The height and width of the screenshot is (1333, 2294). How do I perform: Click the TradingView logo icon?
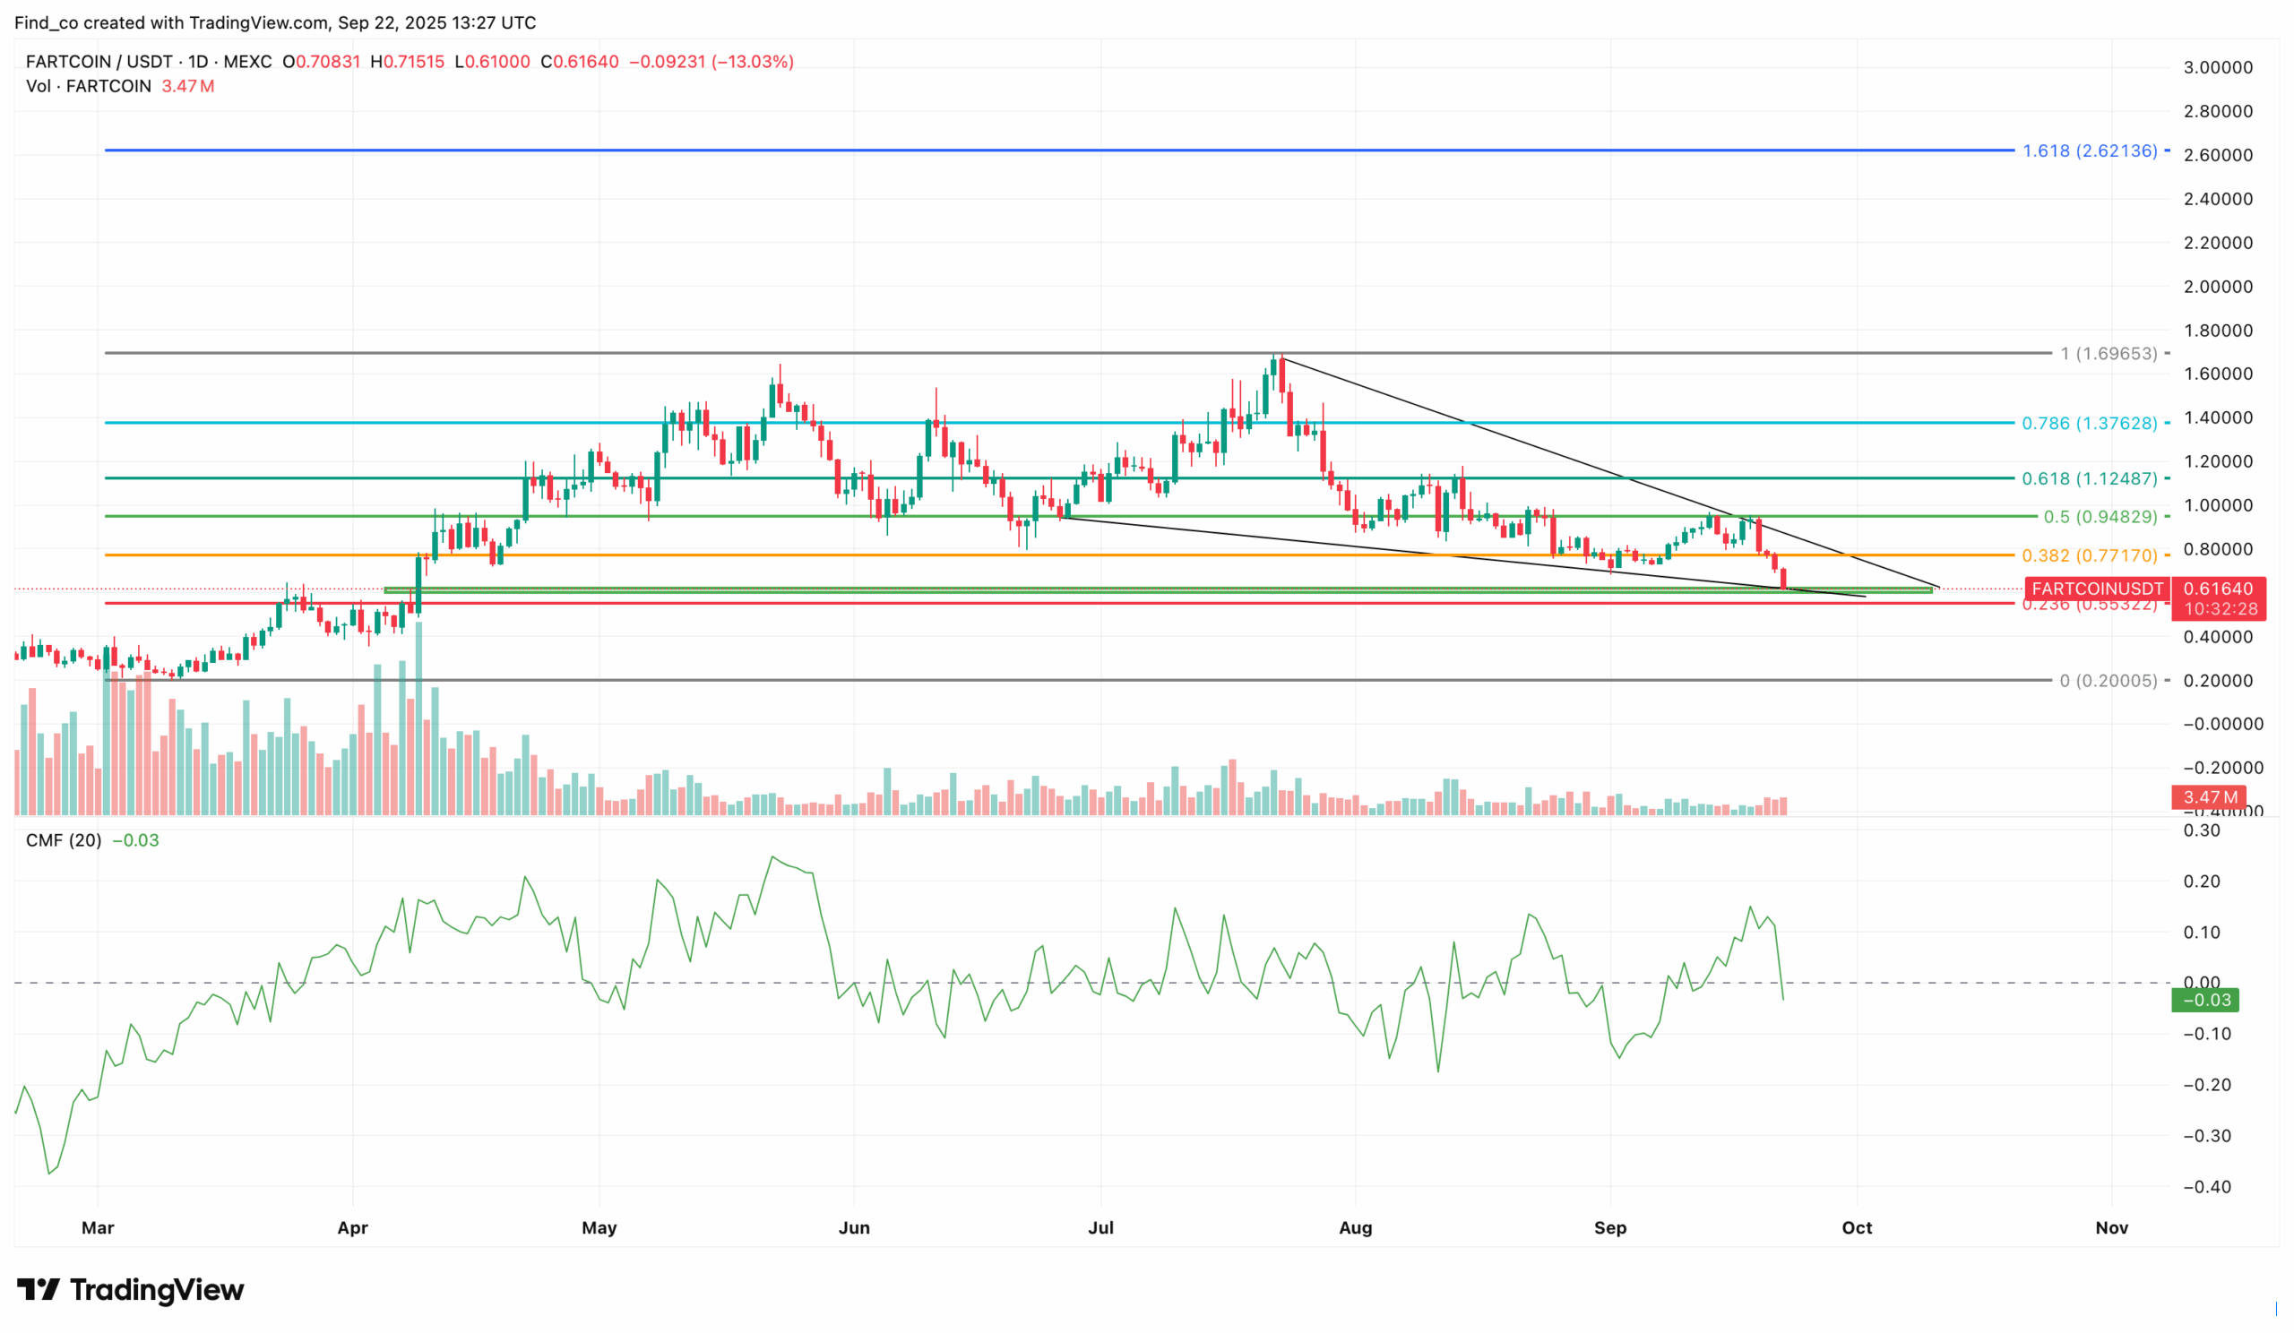[39, 1289]
